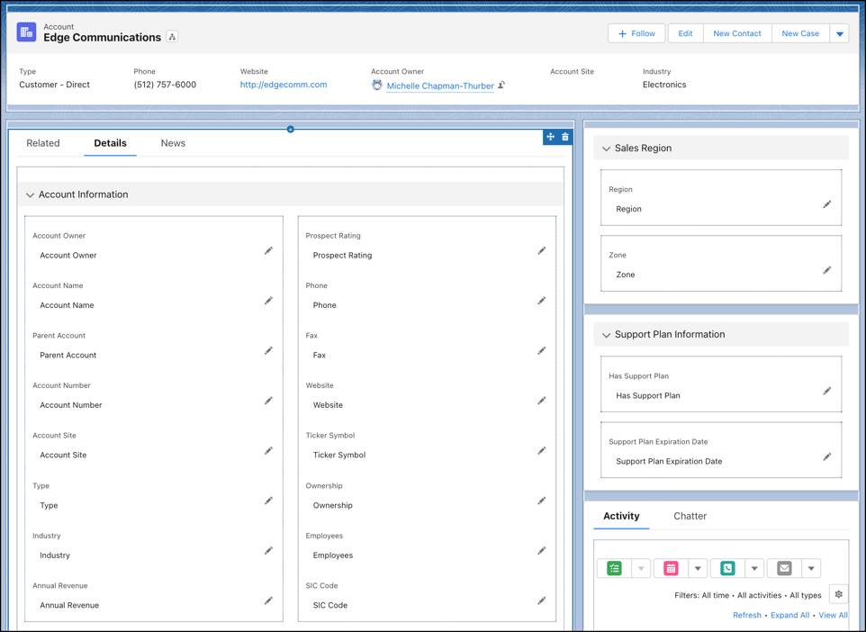866x632 pixels.
Task: Edit the Region field pencil icon
Action: (826, 204)
